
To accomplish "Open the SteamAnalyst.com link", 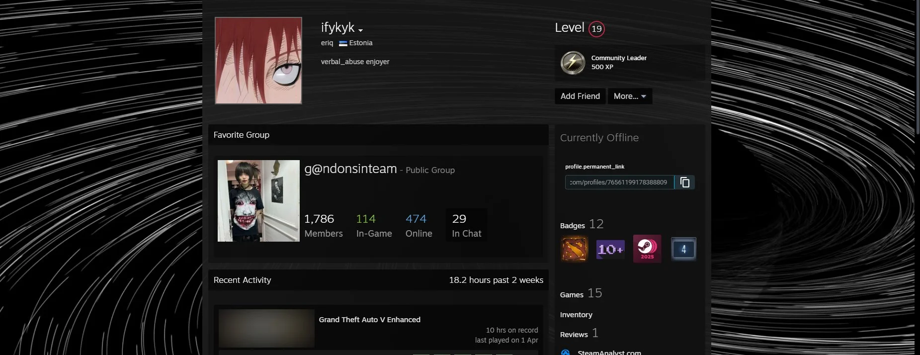I will coord(609,352).
